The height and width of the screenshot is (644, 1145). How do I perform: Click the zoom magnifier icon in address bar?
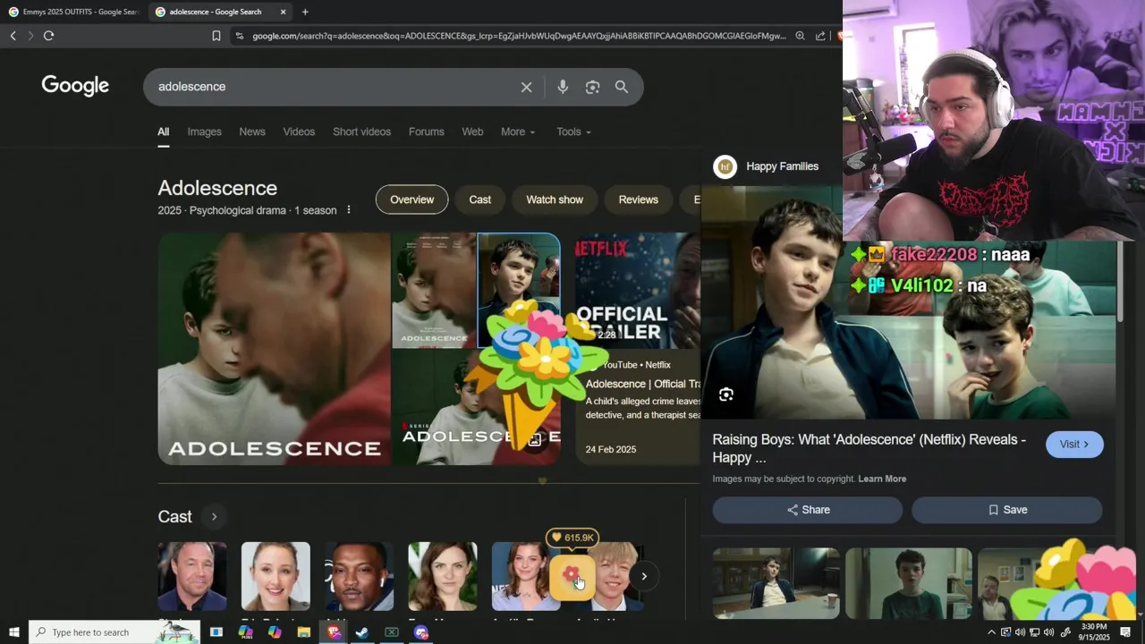pos(800,36)
